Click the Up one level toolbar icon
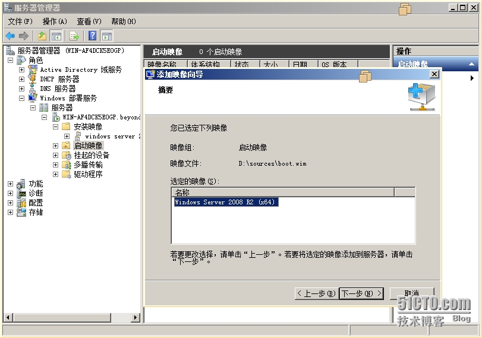This screenshot has width=482, height=338. (x=42, y=36)
